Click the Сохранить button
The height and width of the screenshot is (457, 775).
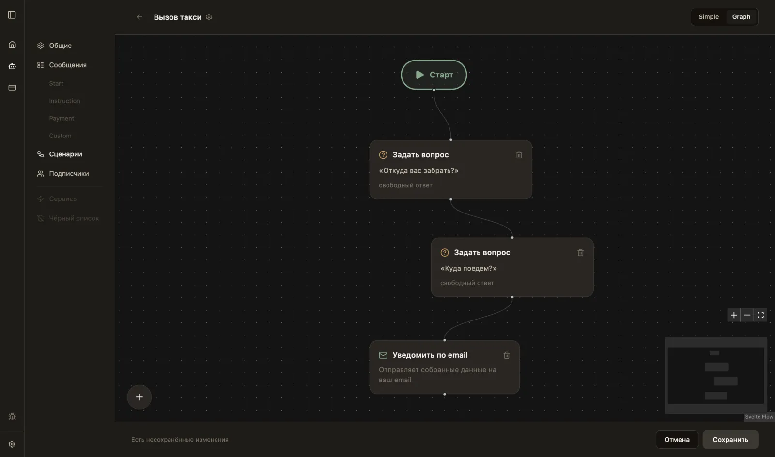pyautogui.click(x=730, y=440)
